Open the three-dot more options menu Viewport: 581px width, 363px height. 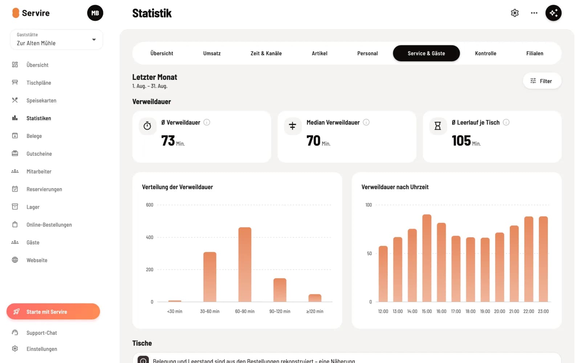[x=534, y=13]
